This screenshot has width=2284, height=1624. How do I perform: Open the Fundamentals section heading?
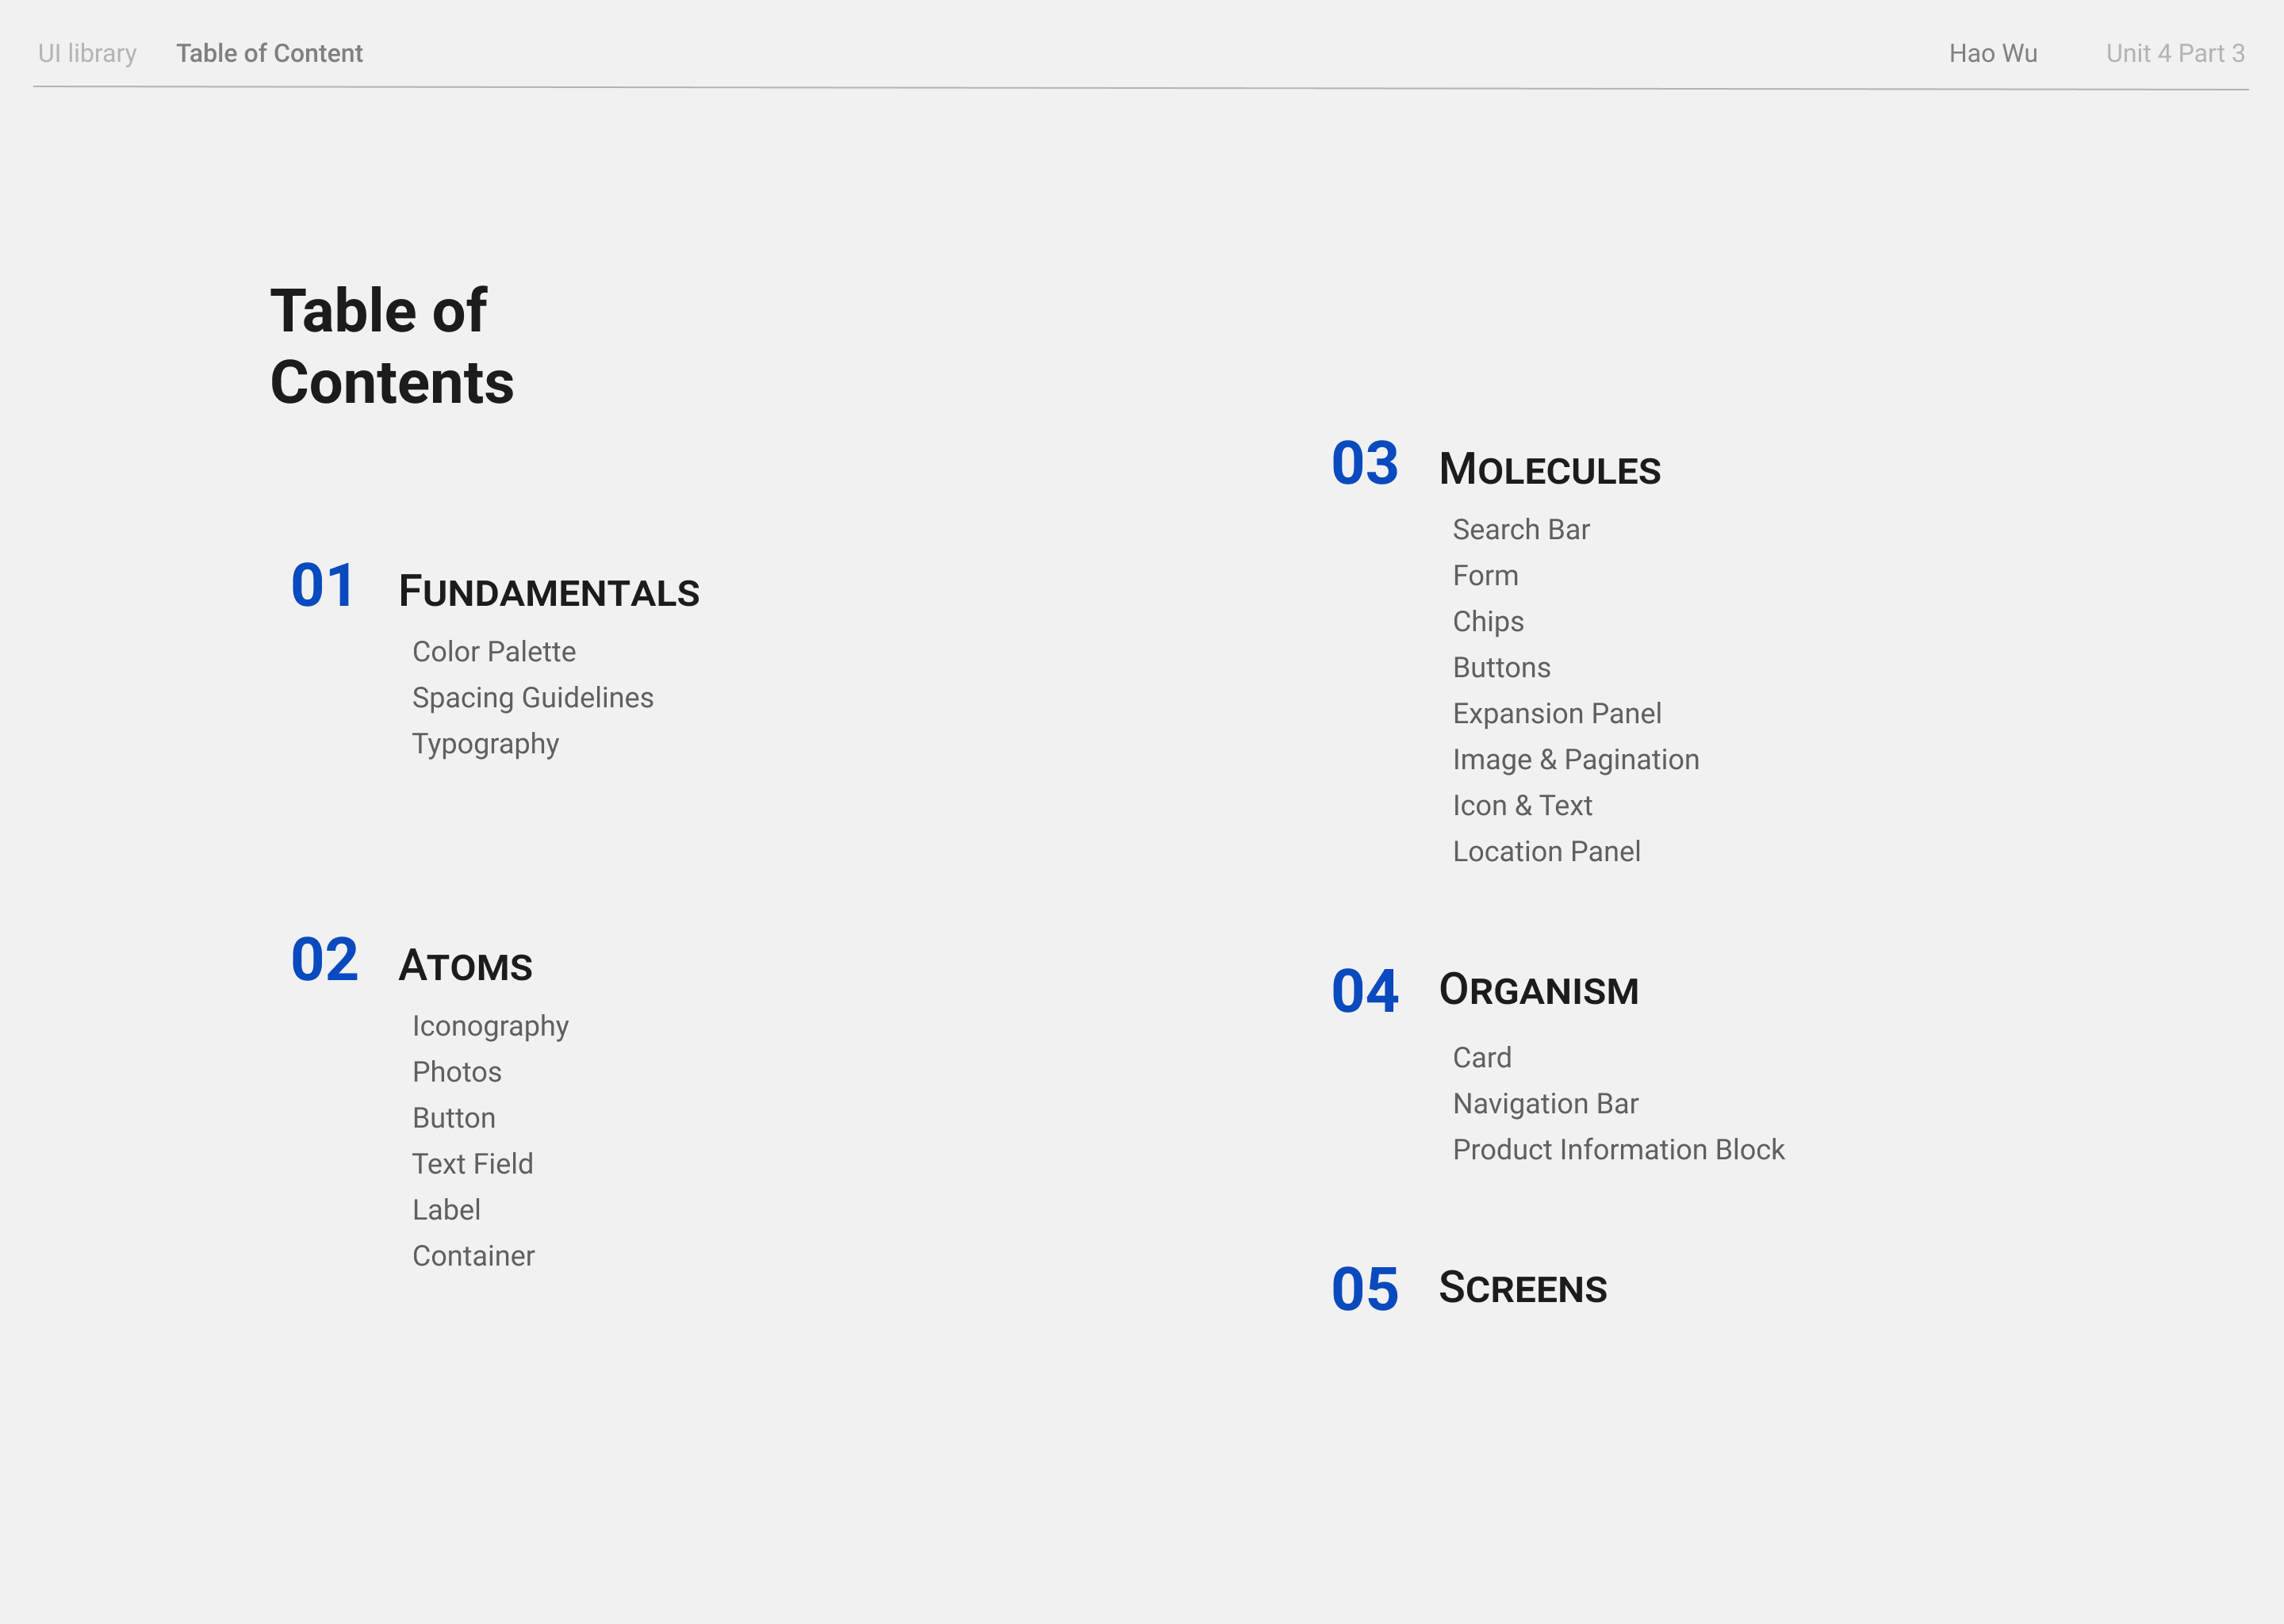coord(548,592)
